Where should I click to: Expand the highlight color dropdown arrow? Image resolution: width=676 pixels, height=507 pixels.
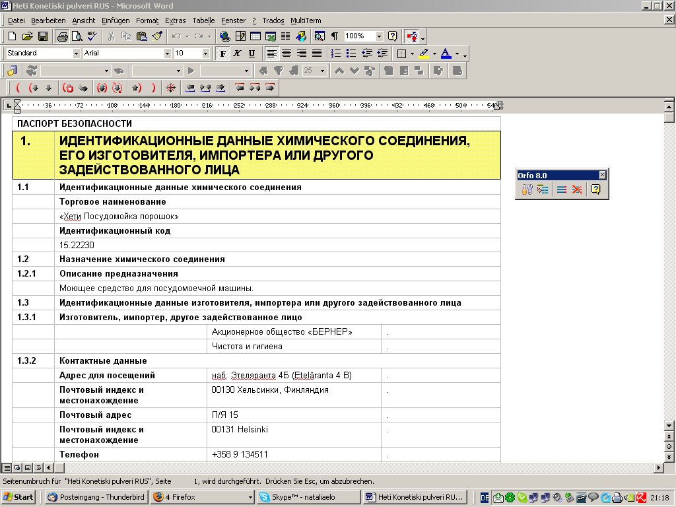(x=434, y=54)
